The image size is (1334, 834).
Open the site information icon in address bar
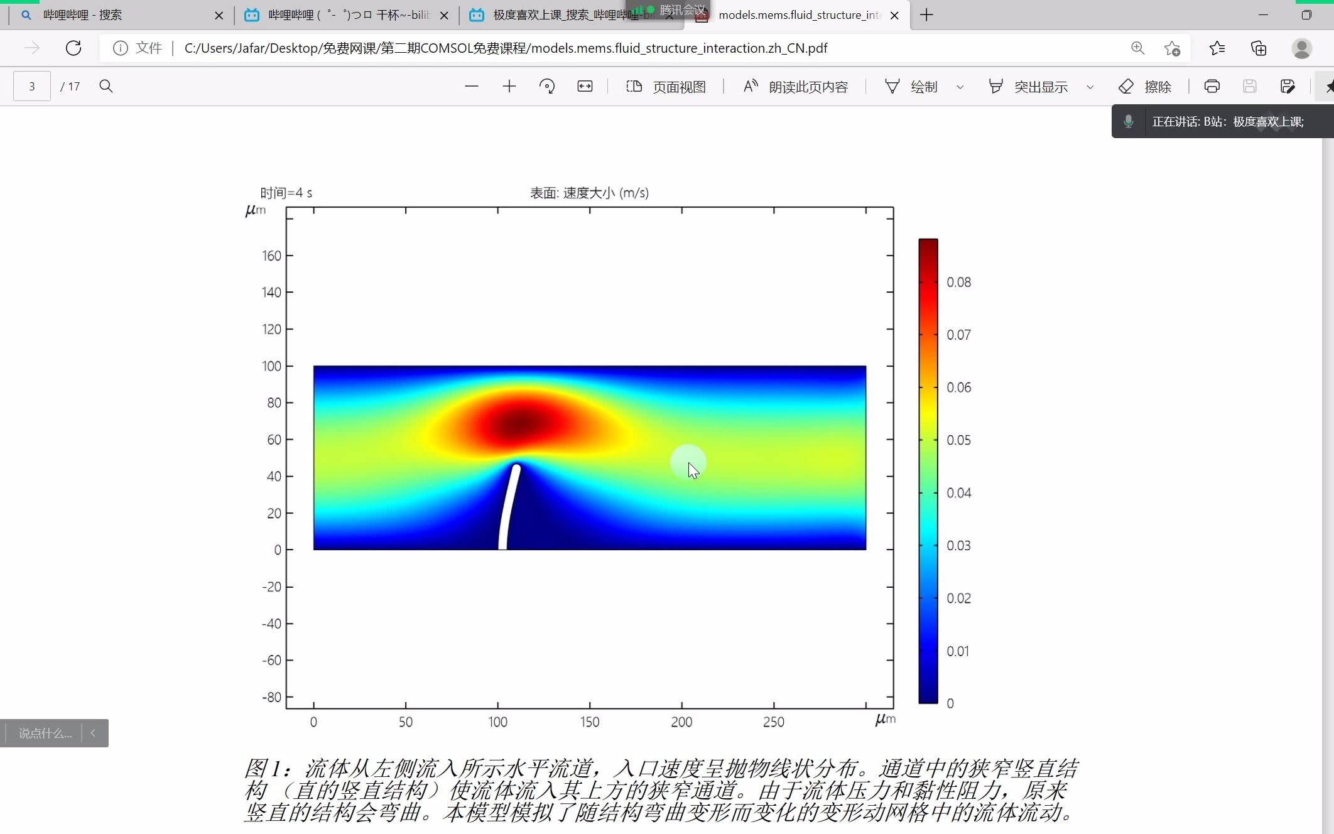pos(120,48)
